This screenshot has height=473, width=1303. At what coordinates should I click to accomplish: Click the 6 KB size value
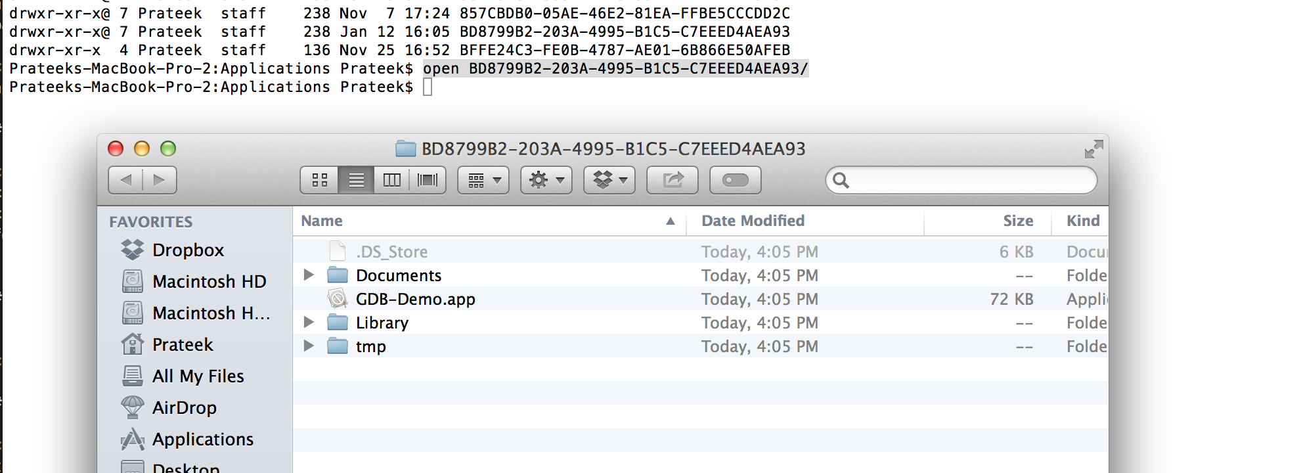tap(1016, 252)
